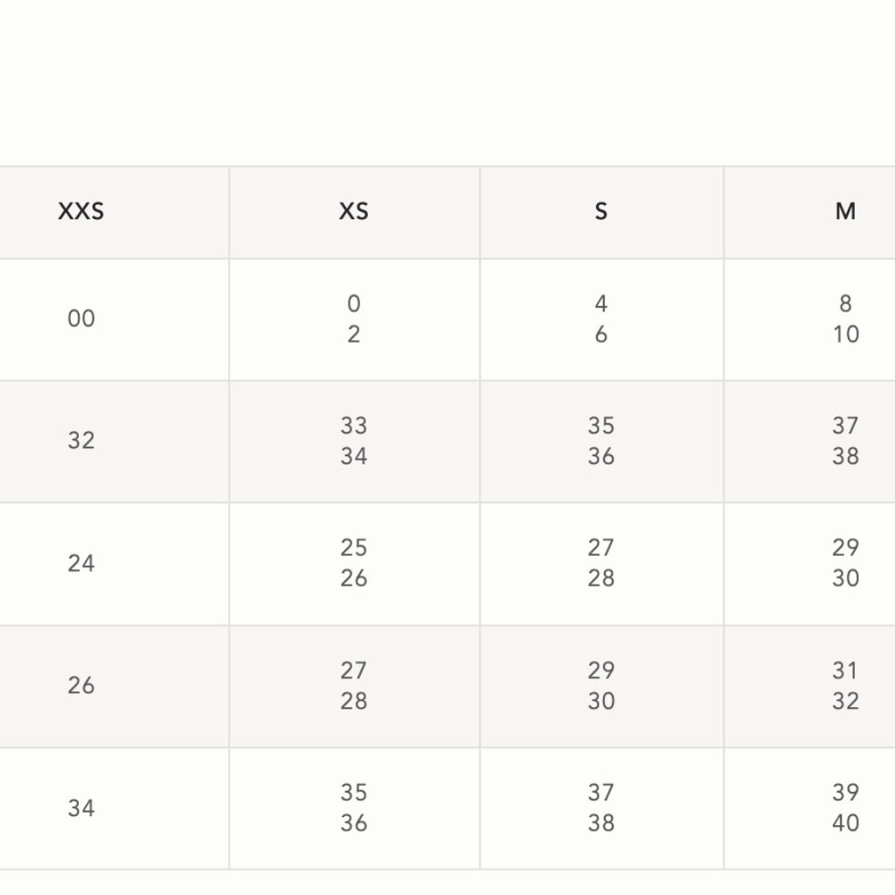Select the S size header
This screenshot has height=895, width=895.
point(601,212)
